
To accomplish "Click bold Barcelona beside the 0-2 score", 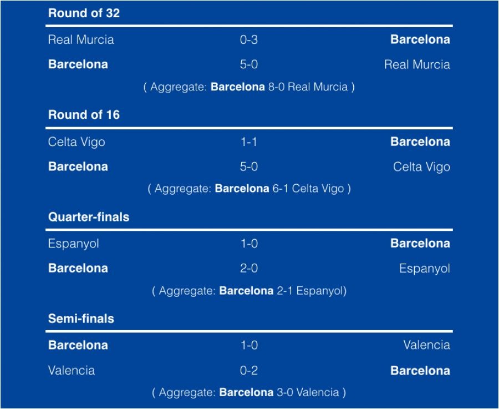I will [420, 371].
